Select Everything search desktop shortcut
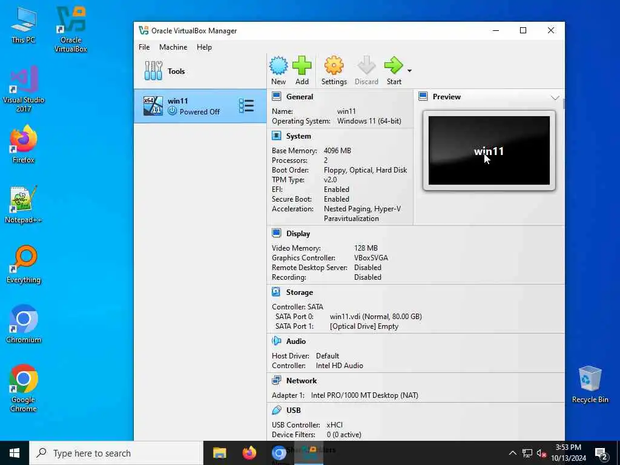Screen dimensions: 620x465 pyautogui.click(x=24, y=264)
